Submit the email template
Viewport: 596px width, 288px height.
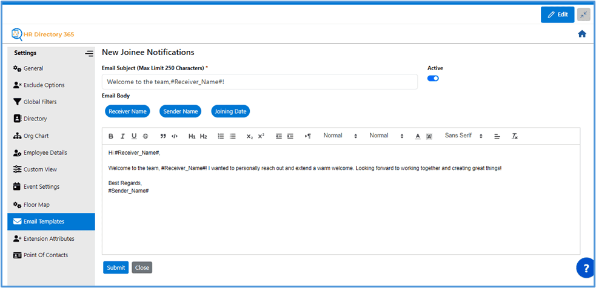coord(115,267)
